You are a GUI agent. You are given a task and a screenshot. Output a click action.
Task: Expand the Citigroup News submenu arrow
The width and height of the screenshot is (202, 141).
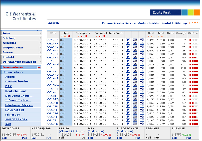40,47
